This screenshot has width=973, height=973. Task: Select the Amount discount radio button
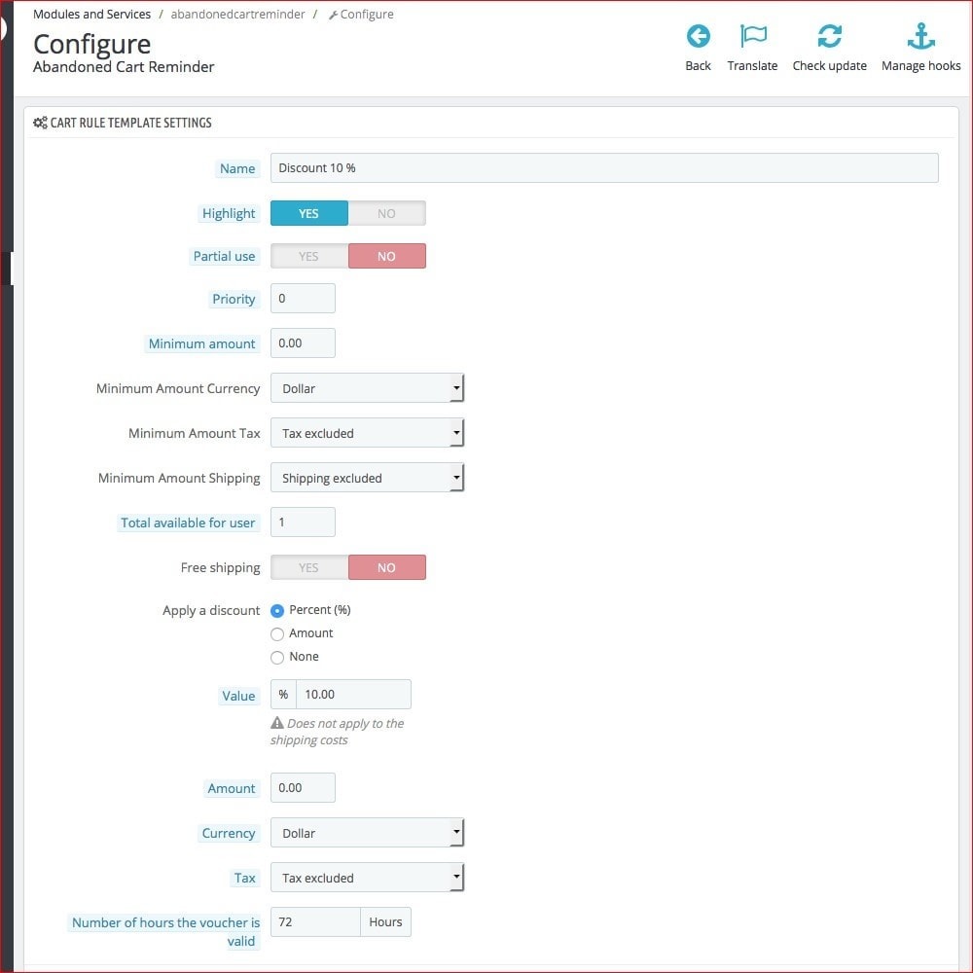coord(277,634)
